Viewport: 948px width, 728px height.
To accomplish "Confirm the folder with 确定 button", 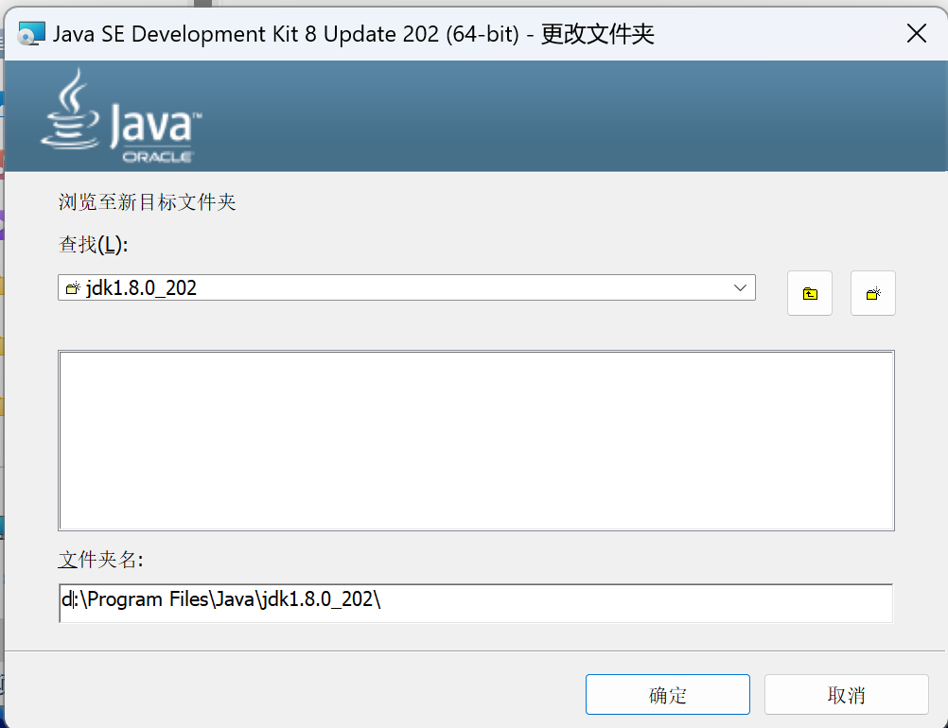I will [667, 695].
